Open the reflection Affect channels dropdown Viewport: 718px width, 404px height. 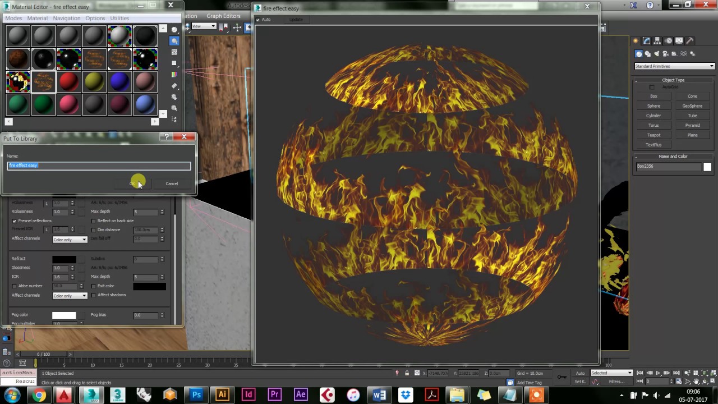70,240
